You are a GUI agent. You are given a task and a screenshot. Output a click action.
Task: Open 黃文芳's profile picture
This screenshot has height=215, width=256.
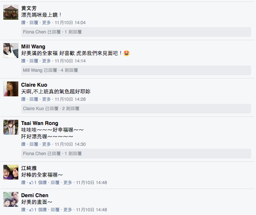pyautogui.click(x=11, y=12)
